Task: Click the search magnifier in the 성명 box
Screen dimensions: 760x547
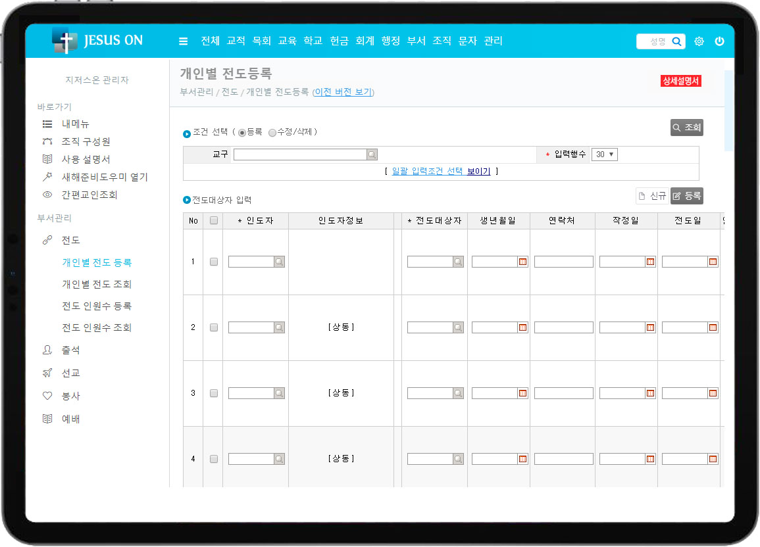Action: point(676,41)
